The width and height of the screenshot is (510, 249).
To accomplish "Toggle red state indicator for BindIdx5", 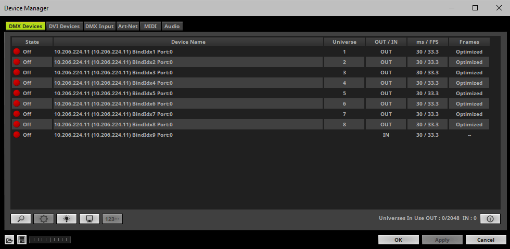I will pyautogui.click(x=17, y=93).
